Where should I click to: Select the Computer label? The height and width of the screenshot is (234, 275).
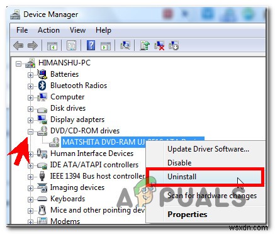click(x=67, y=97)
